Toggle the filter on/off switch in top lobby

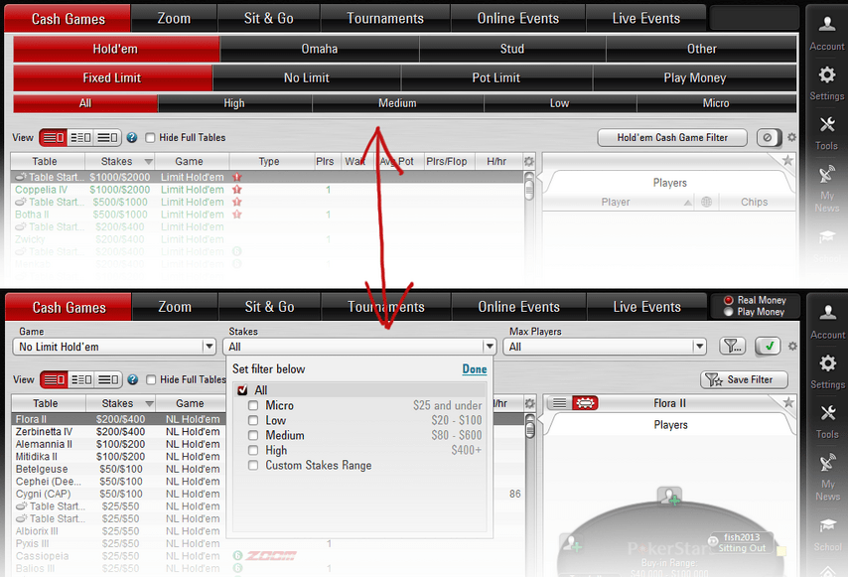(769, 137)
